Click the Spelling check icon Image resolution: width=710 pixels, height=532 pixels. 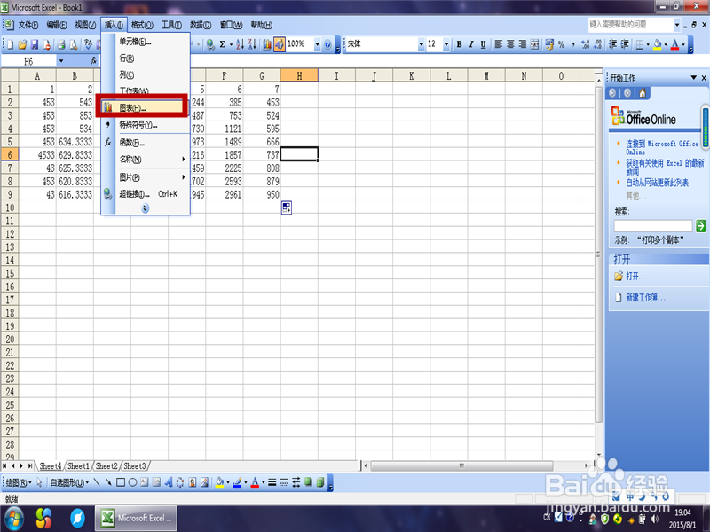pos(88,44)
